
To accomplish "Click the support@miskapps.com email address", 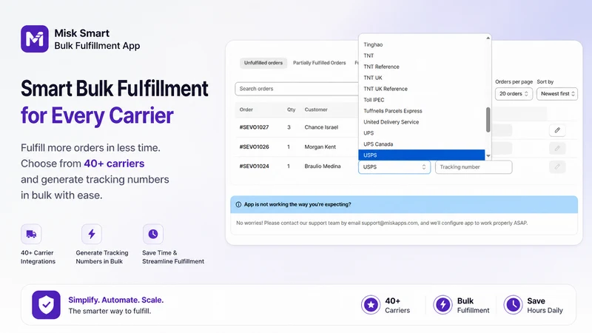I will pos(390,223).
